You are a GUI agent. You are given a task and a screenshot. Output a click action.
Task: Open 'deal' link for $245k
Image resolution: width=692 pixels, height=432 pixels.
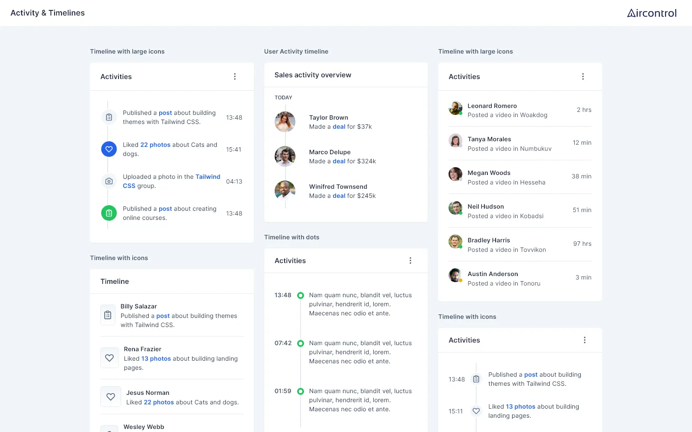(x=339, y=196)
